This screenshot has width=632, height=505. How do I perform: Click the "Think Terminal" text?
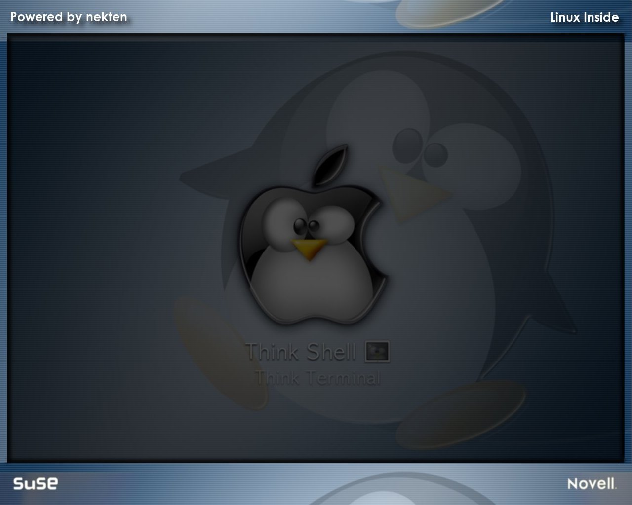[x=317, y=378]
